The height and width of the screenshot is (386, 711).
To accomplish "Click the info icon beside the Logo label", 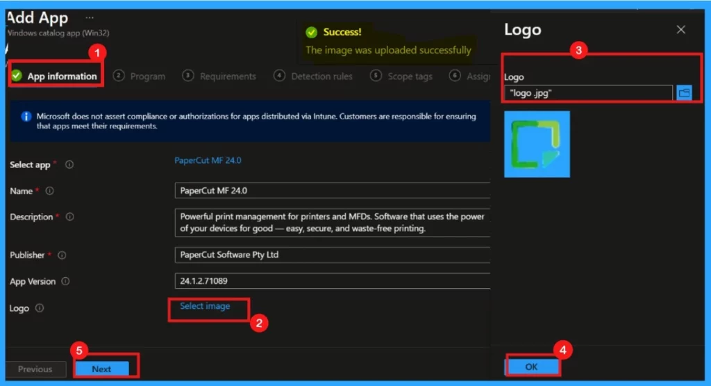I will pos(40,308).
